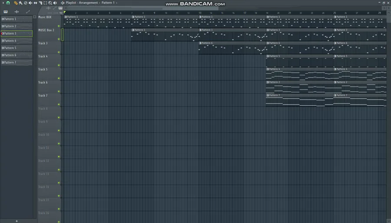Click the Pattern 1 breadcrumb in title

click(x=108, y=3)
